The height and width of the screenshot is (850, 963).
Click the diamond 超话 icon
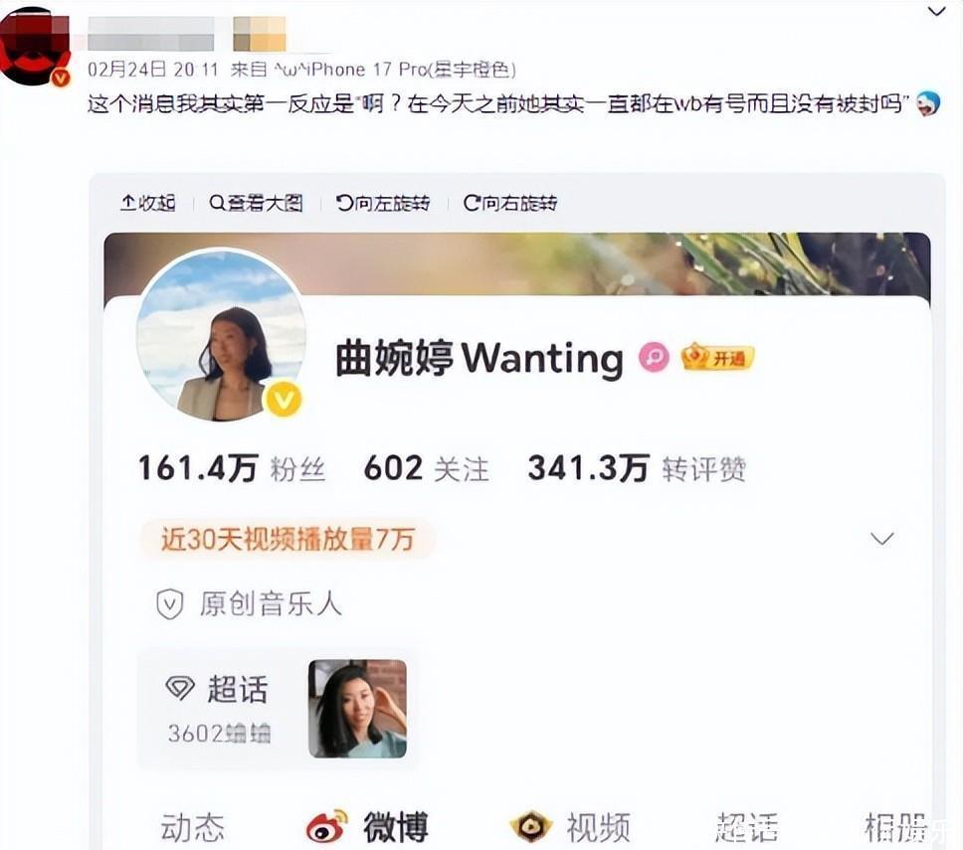pyautogui.click(x=180, y=688)
